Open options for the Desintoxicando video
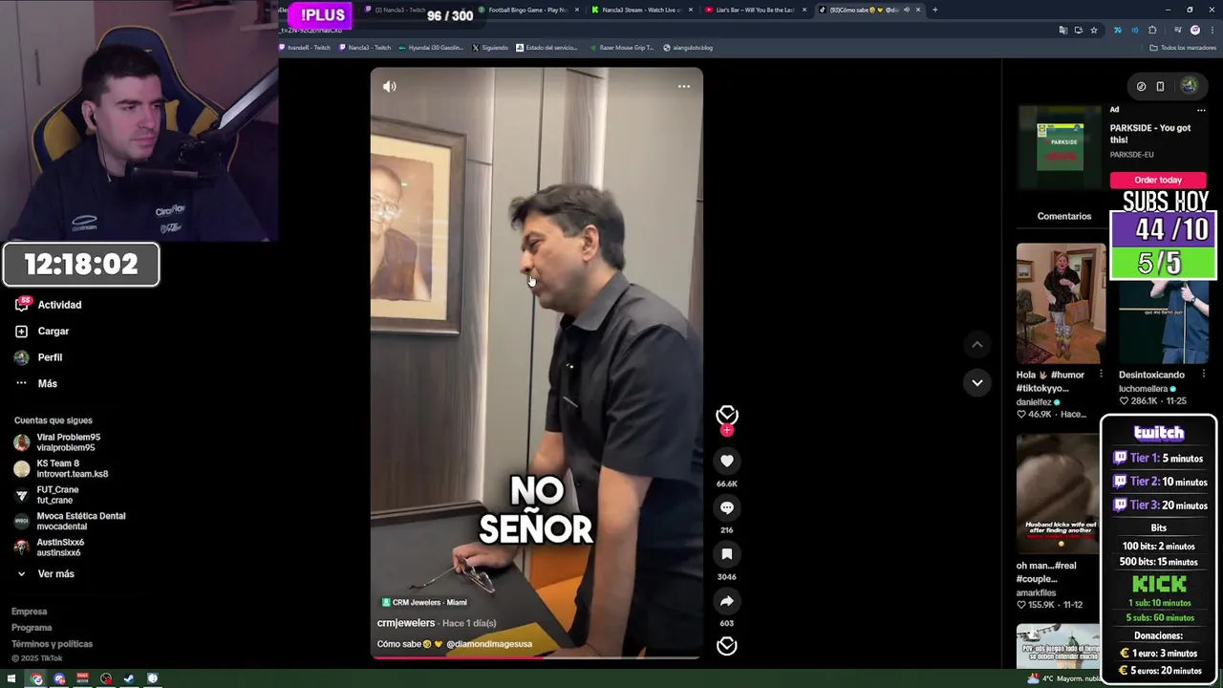The image size is (1223, 688). pos(1203,375)
